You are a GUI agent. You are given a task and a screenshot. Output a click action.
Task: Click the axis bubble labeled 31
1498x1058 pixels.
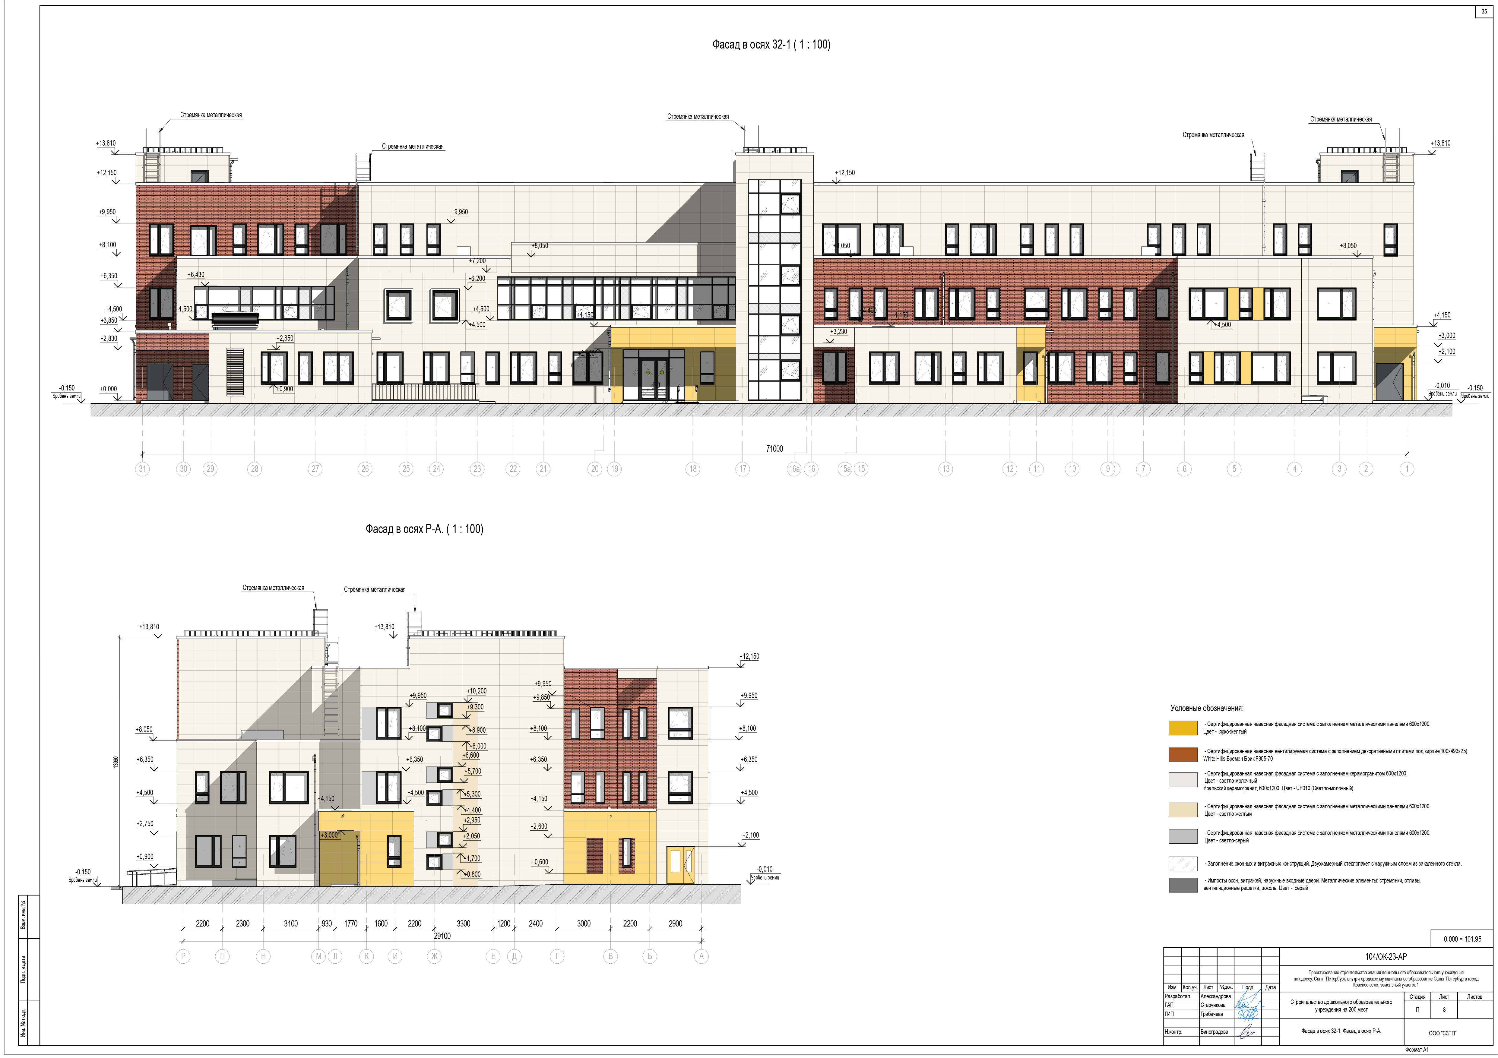[x=142, y=468]
